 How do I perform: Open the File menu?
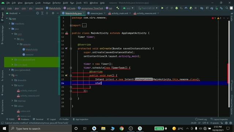click(x=8, y=3)
